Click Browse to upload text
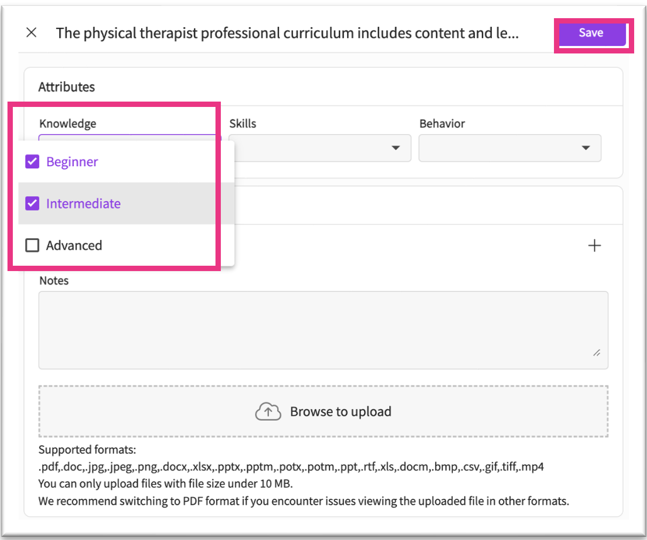Viewport: 647px width, 540px height. (x=341, y=412)
